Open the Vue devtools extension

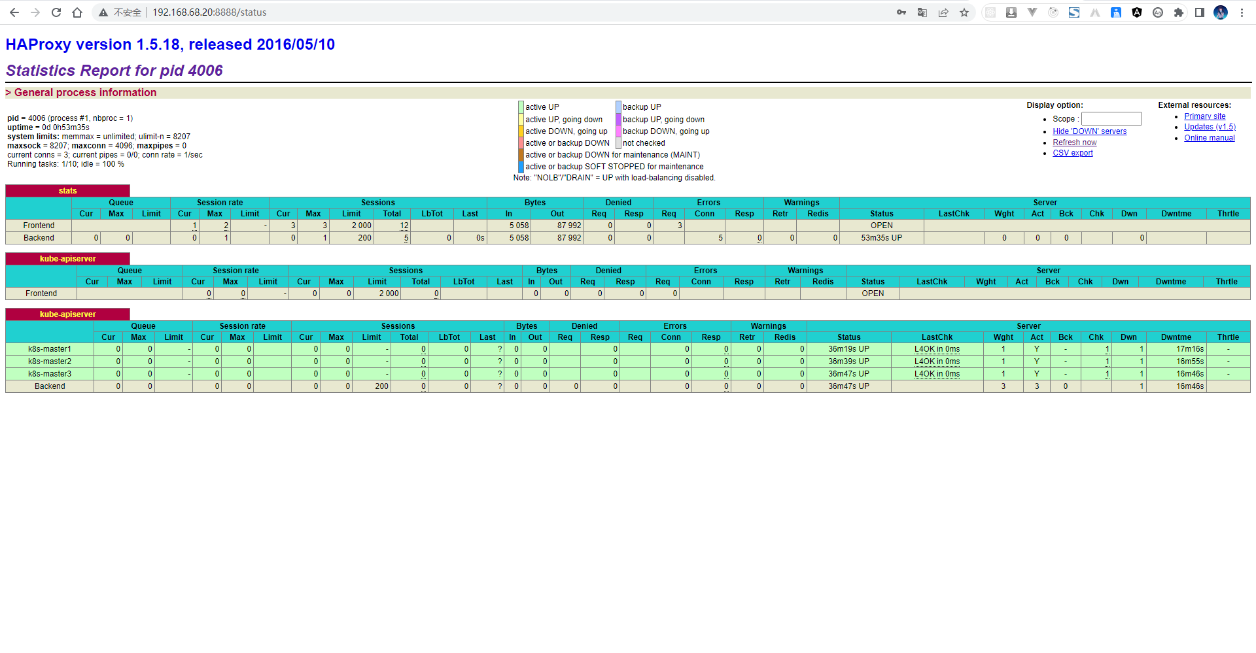point(1032,12)
